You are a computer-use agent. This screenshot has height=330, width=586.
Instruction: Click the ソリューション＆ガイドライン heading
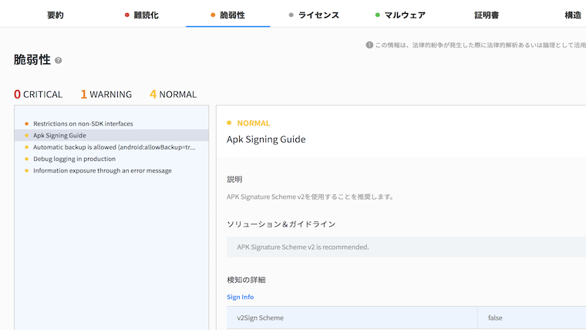(x=281, y=224)
